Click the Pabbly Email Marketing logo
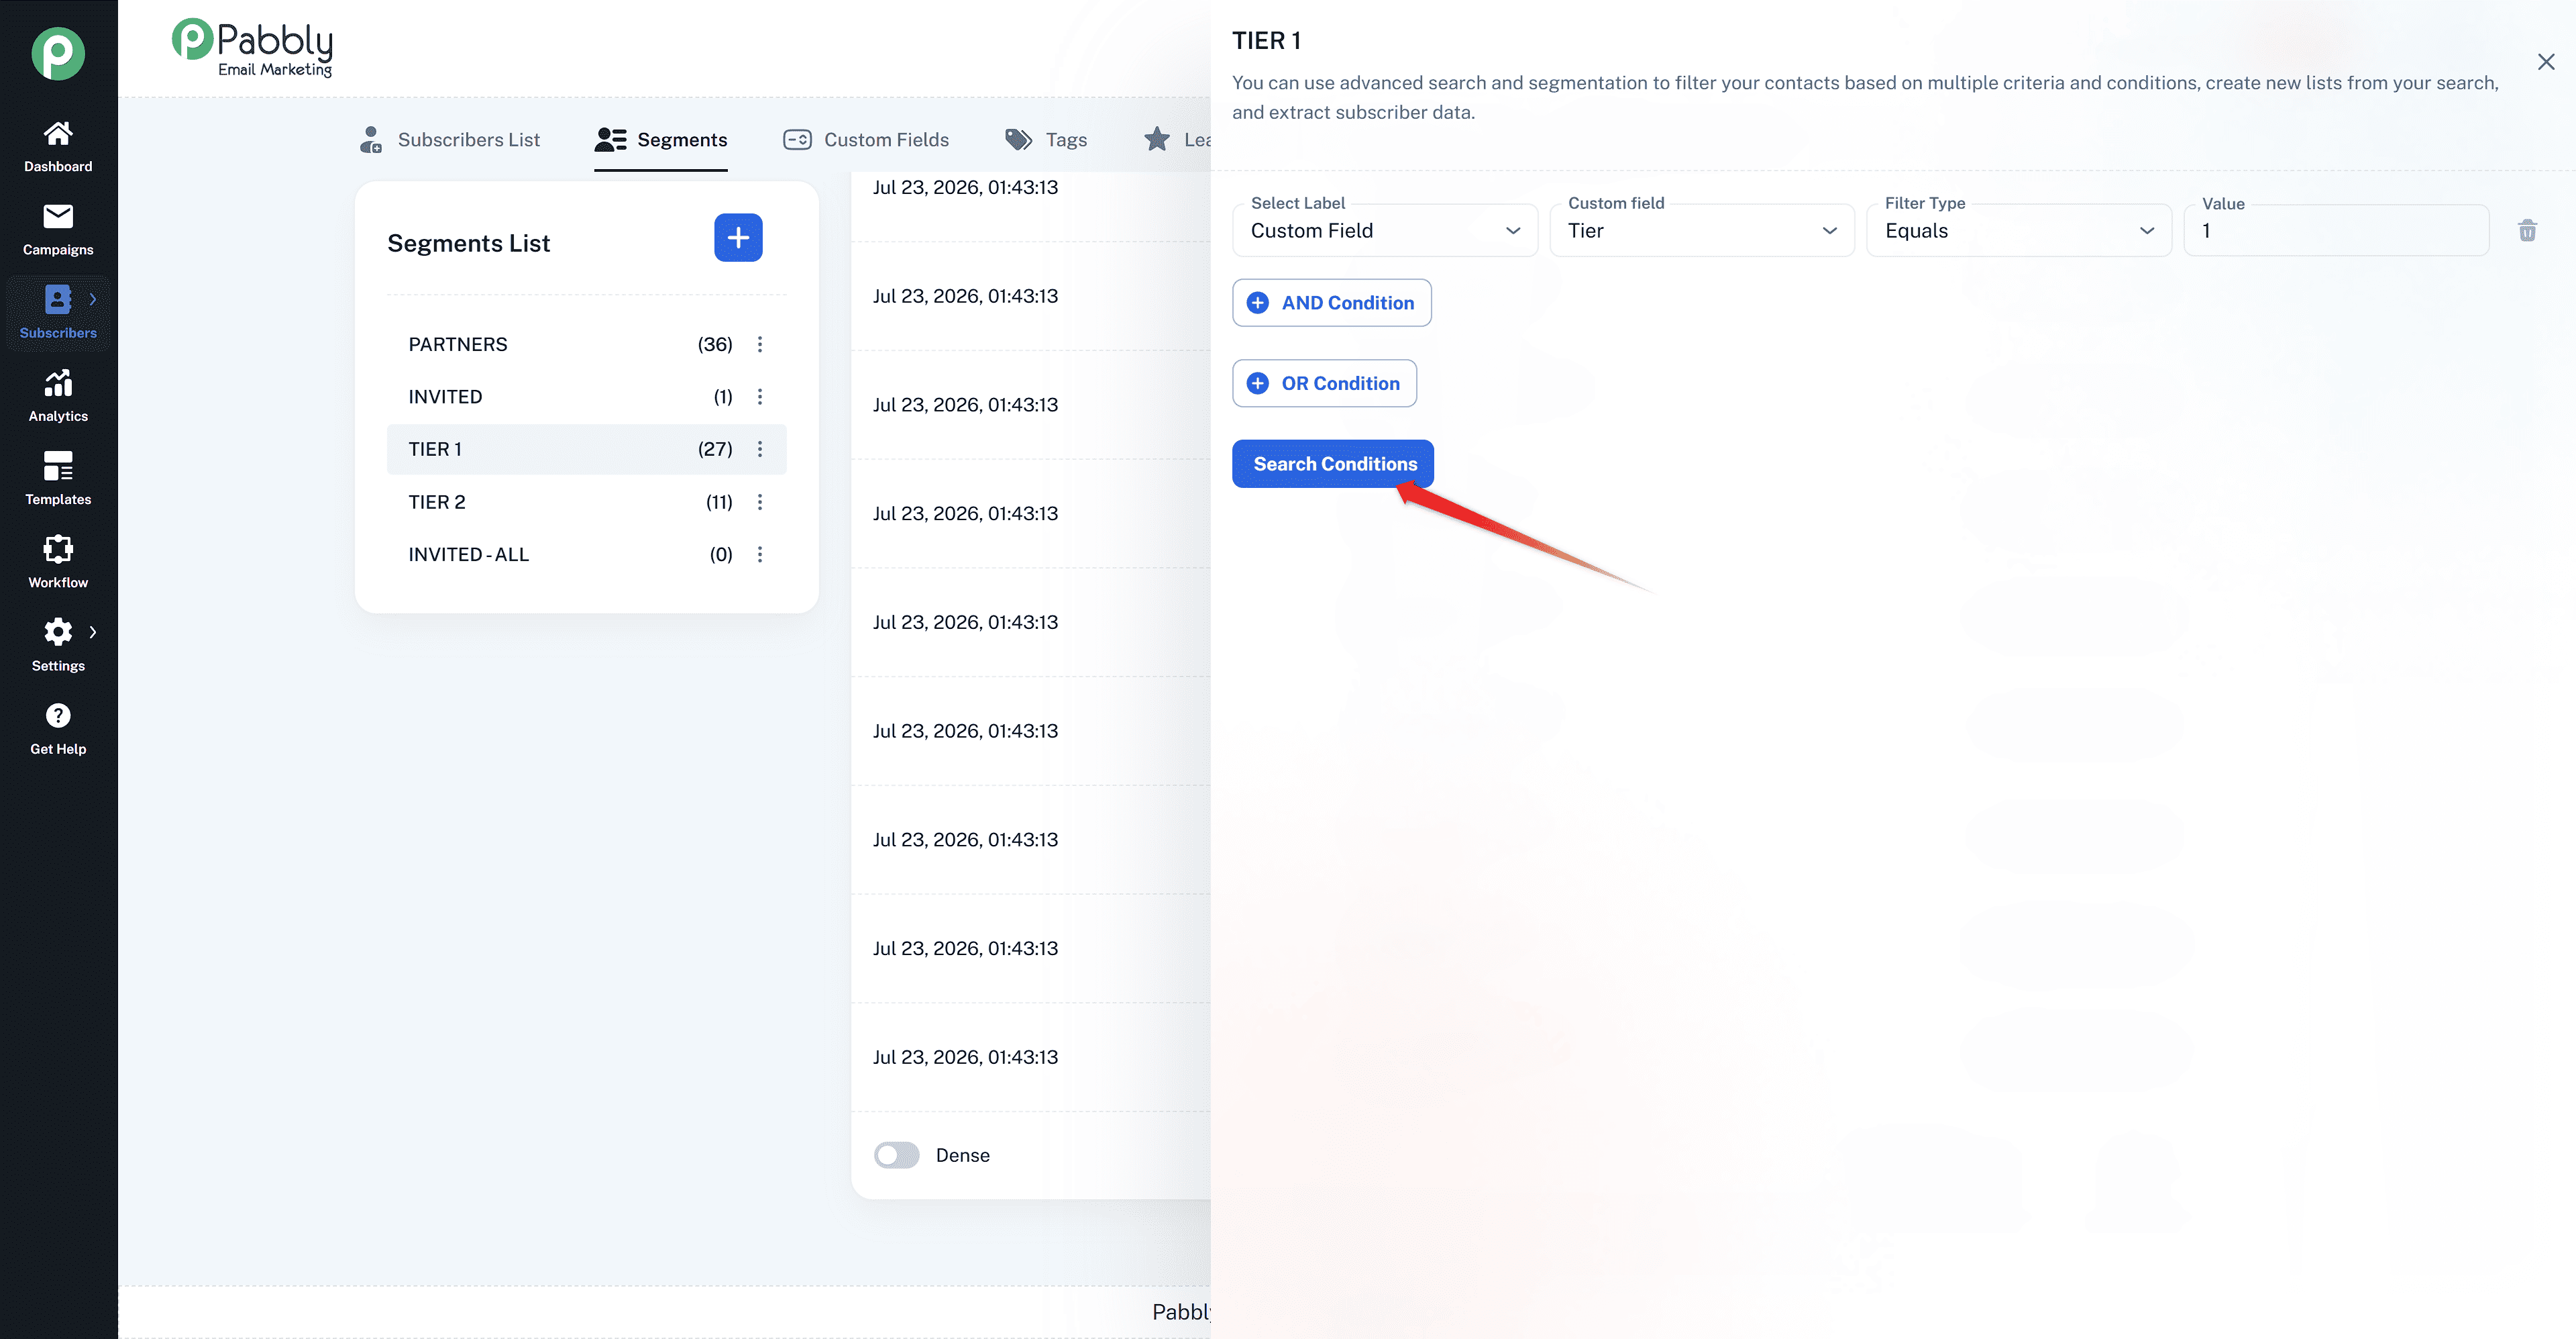The width and height of the screenshot is (2576, 1339). click(x=252, y=47)
